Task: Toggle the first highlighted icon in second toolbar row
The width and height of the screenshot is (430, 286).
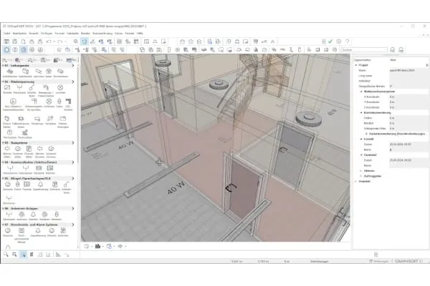Action: point(7,50)
